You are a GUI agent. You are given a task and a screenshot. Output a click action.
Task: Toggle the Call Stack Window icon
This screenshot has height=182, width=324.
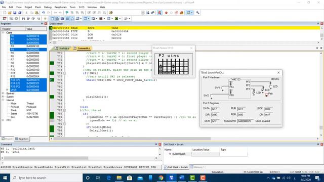tap(72, 19)
